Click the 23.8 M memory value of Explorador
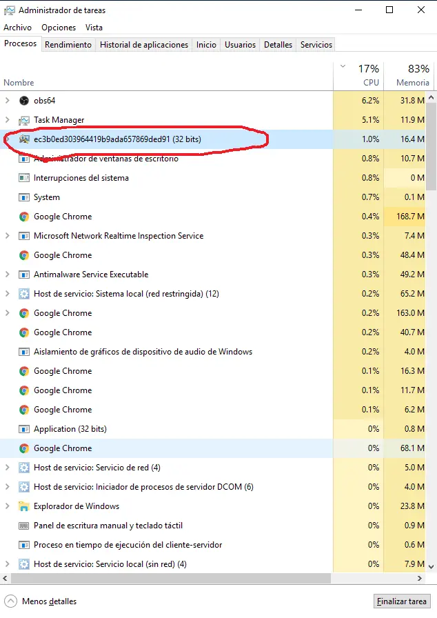 [412, 506]
